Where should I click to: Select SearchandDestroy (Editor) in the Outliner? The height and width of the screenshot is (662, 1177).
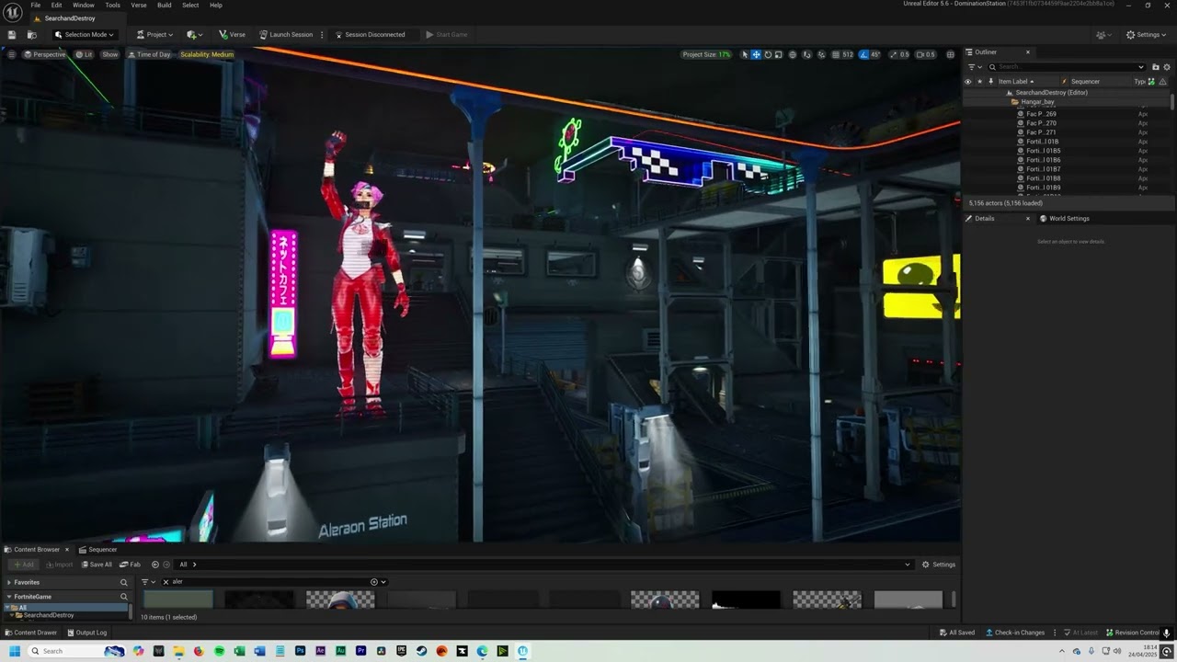point(1051,93)
